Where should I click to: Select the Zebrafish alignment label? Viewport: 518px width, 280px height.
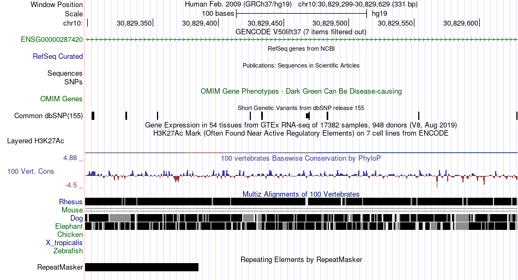pyautogui.click(x=68, y=251)
